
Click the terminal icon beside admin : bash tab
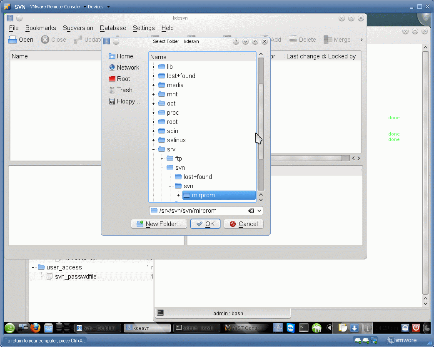click(160, 313)
